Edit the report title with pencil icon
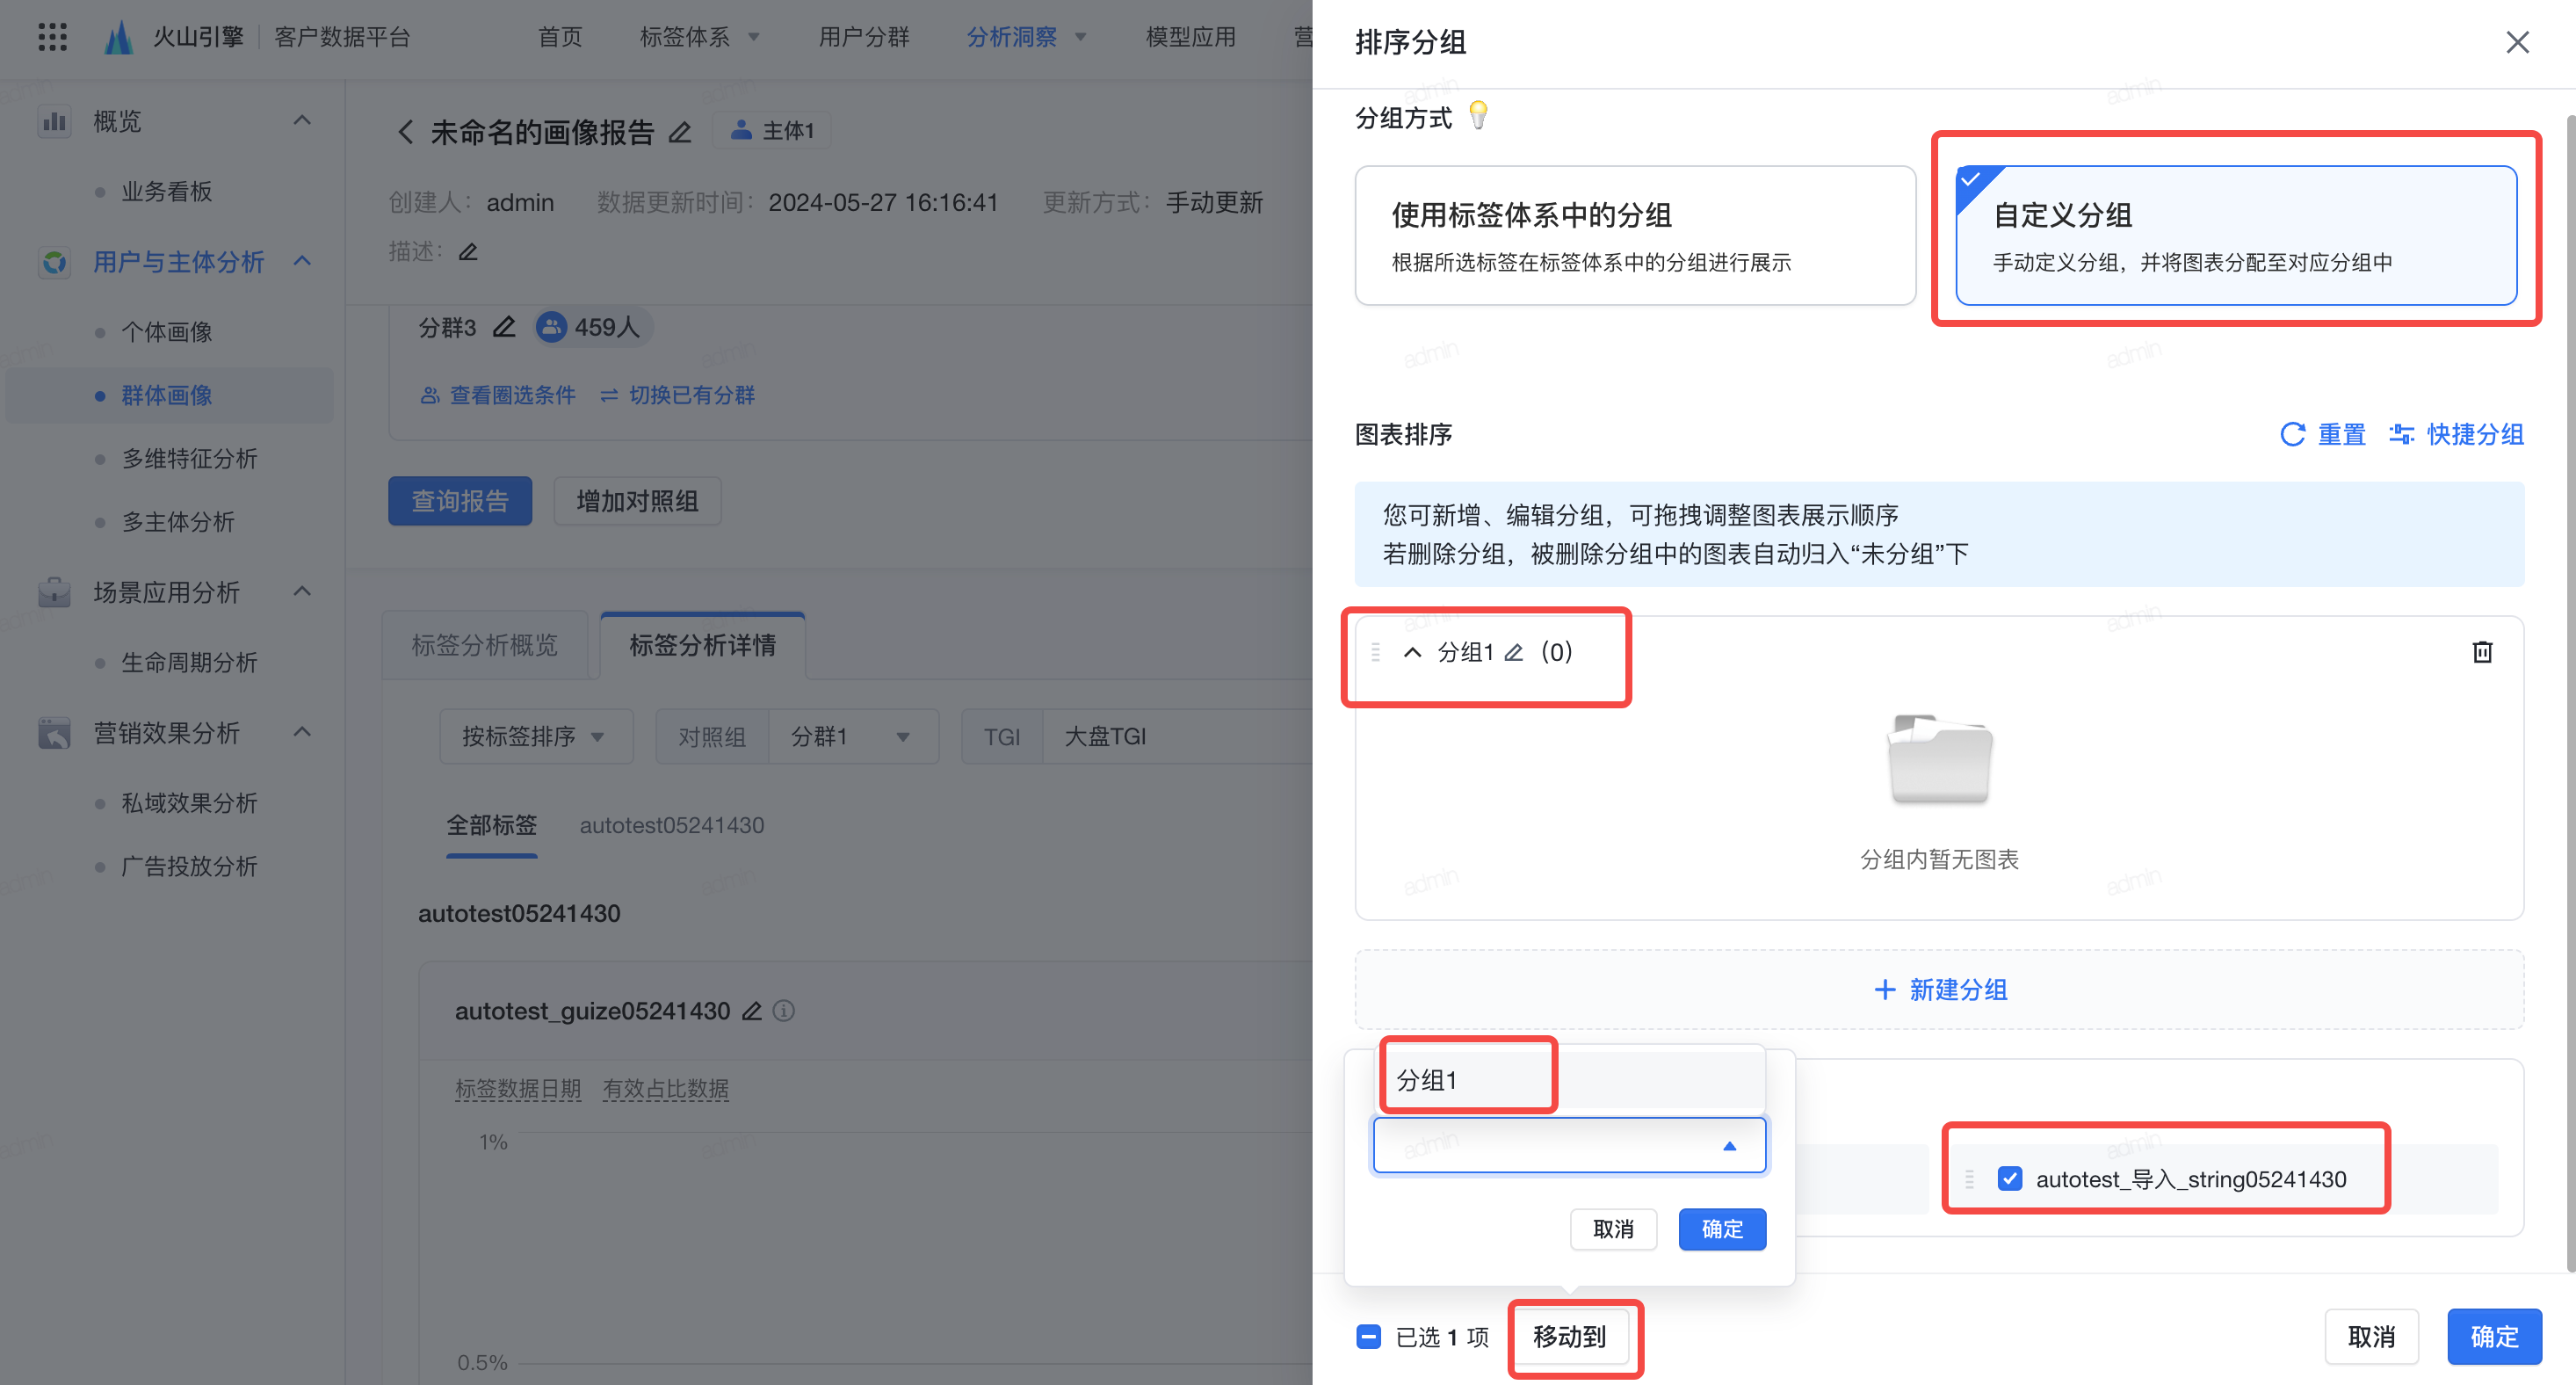The width and height of the screenshot is (2576, 1385). tap(680, 132)
